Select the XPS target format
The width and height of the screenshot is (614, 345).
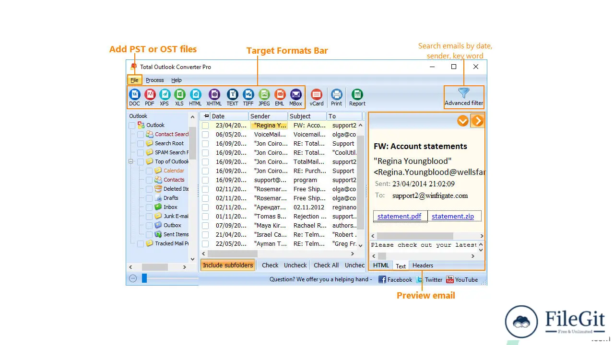coord(165,97)
